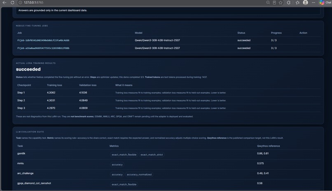Click the Validation loss column header
The image size is (332, 191).
[x=88, y=85]
